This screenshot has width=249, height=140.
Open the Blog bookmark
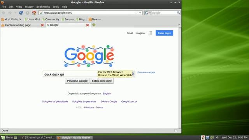pyautogui.click(x=81, y=19)
